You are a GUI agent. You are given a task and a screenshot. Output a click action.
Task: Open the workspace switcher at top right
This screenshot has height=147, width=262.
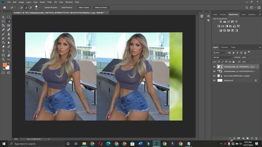click(252, 7)
